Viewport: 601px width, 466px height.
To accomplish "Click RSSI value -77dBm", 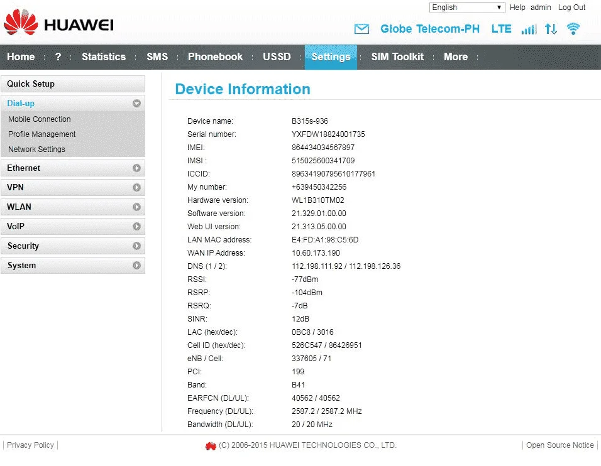I will [305, 279].
